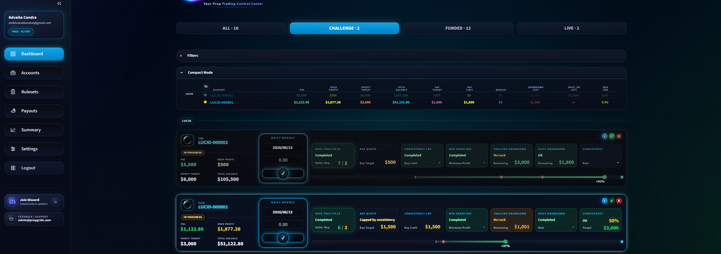
Task: Click the LUCID-000001 card avatar circle
Action: (187, 205)
